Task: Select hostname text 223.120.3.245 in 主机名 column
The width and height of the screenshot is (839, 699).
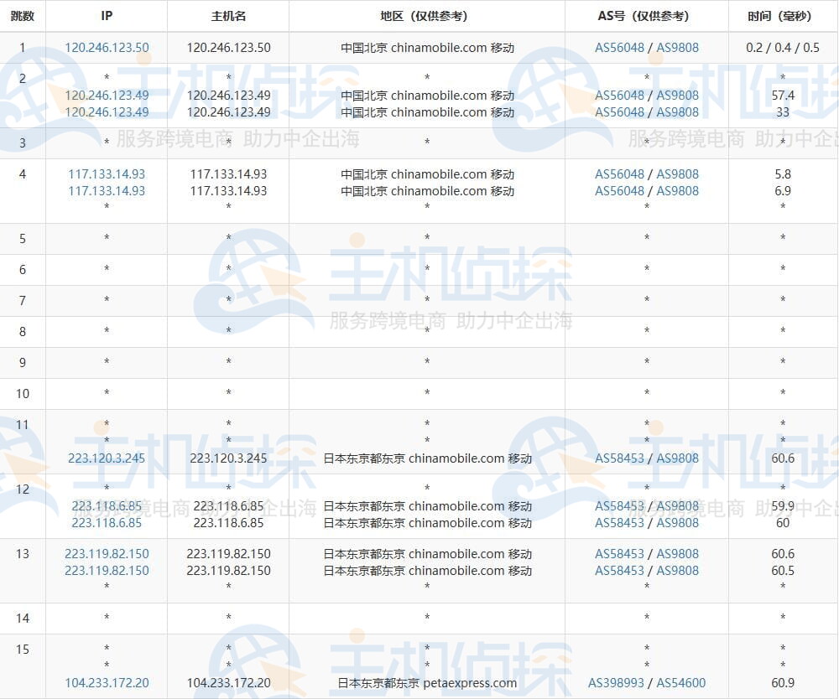Action: [x=228, y=458]
